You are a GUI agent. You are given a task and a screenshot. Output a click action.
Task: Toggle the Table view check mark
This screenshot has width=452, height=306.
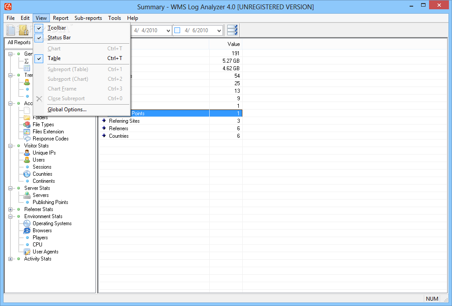point(39,59)
